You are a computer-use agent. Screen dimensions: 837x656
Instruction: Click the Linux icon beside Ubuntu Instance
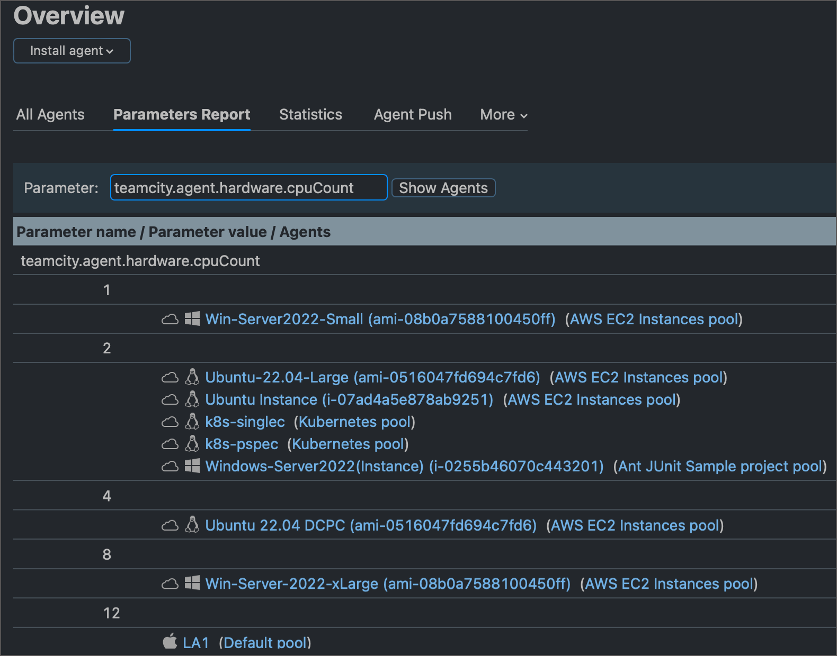click(x=192, y=399)
